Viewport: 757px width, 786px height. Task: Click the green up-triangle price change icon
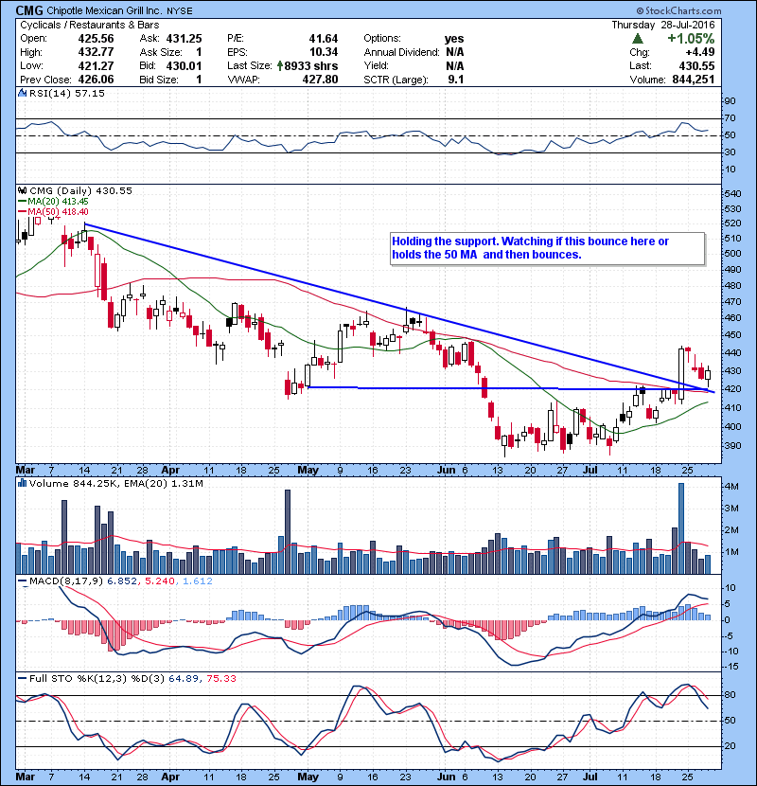637,39
